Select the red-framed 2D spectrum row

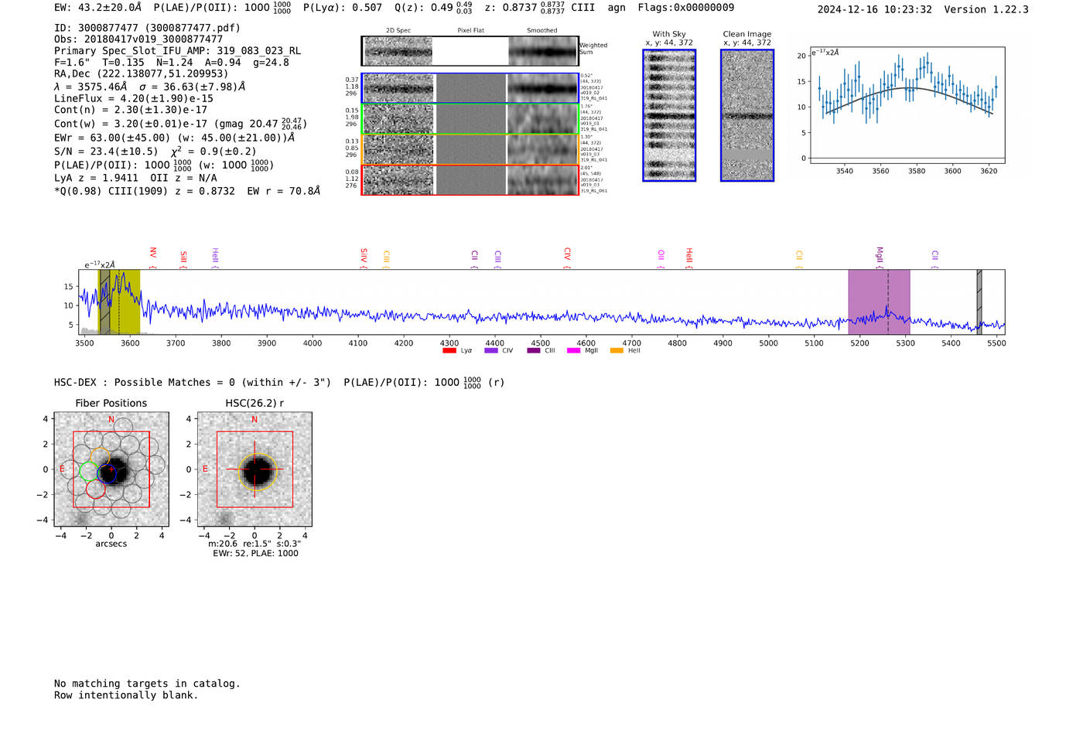470,179
